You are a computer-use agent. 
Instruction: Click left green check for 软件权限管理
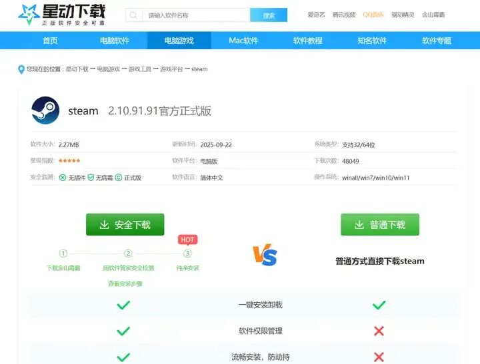coord(123,331)
